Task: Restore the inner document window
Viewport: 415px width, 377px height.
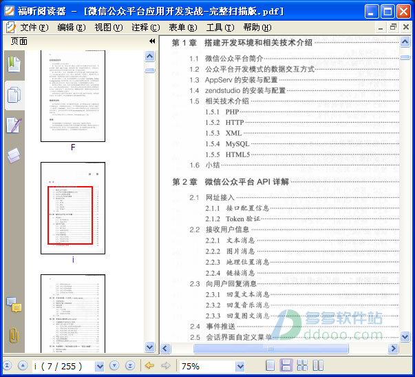Action: tap(393, 27)
